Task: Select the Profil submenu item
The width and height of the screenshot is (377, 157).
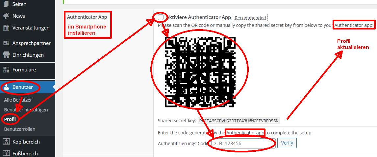Action: pos(10,119)
